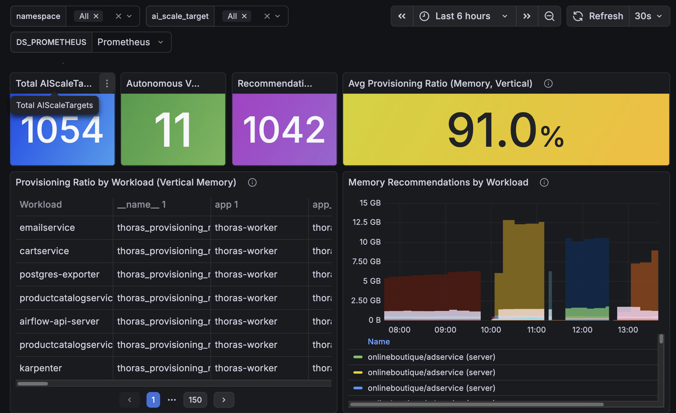Viewport: 676px width, 413px height.
Task: Shift time range back with left double-arrow
Action: 402,16
